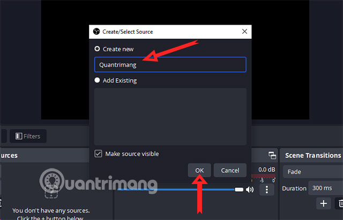Click the OBS logo in the dialog title bar
The width and height of the screenshot is (343, 220).
(x=96, y=32)
